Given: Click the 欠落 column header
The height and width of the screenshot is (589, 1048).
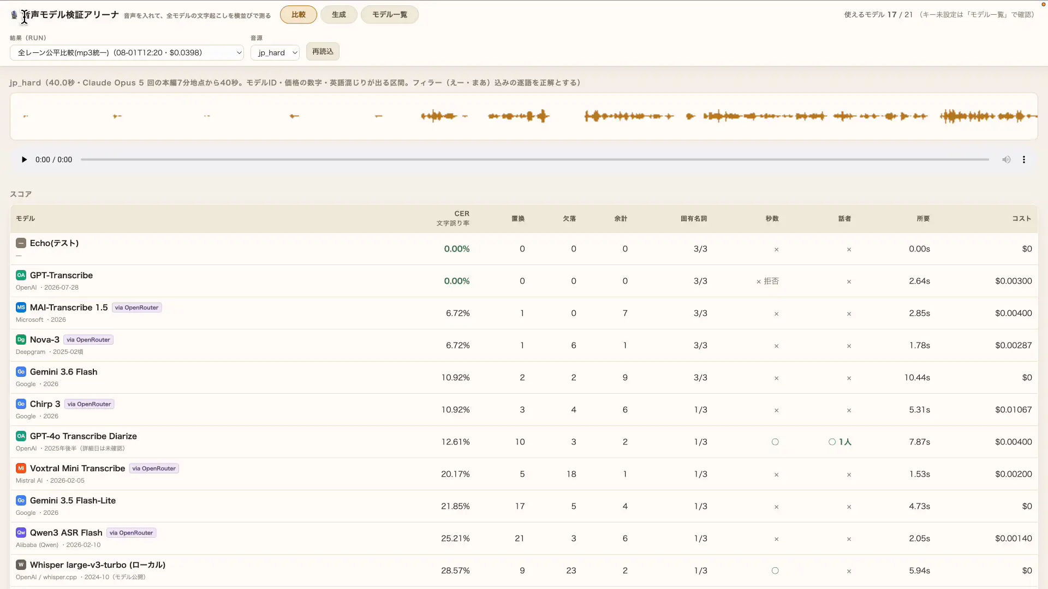Looking at the screenshot, I should click(x=569, y=219).
